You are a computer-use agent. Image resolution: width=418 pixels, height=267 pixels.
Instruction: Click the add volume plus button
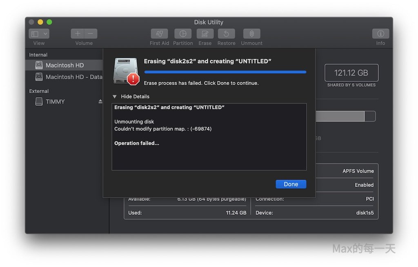pyautogui.click(x=78, y=34)
